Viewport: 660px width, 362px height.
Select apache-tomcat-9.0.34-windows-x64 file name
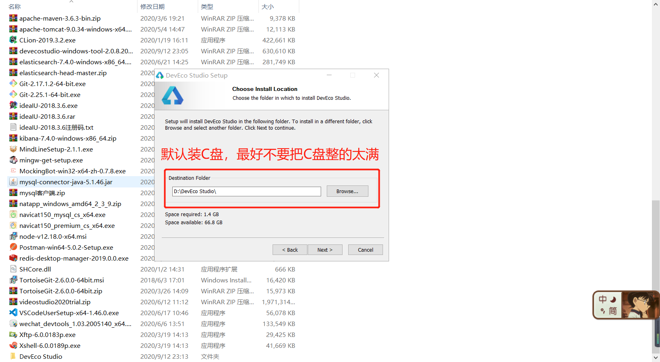tap(76, 29)
